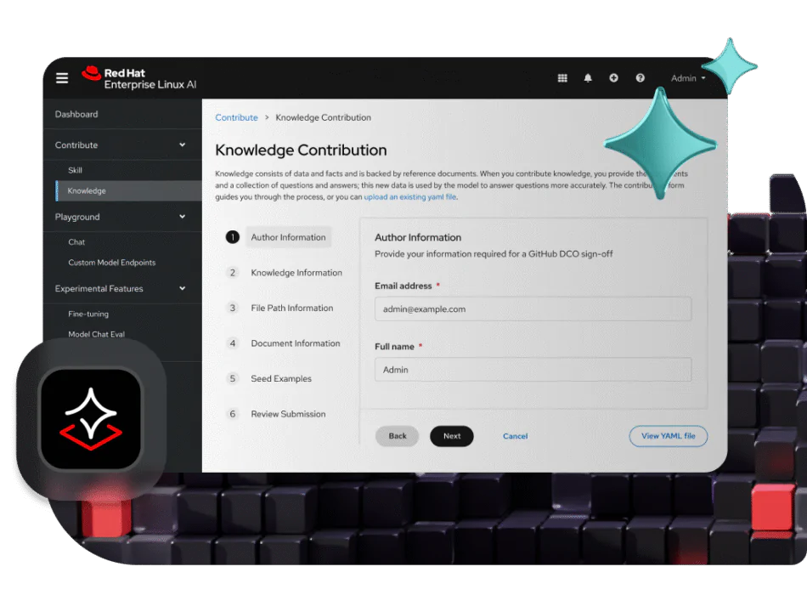Viewport: 807px width, 612px height.
Task: Click upload an existing yaml file link
Action: (410, 197)
